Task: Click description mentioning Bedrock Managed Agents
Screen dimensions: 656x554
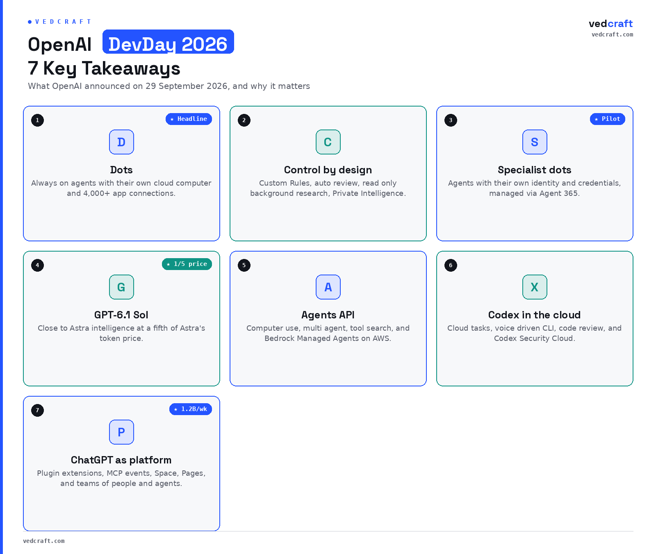Action: pos(328,333)
